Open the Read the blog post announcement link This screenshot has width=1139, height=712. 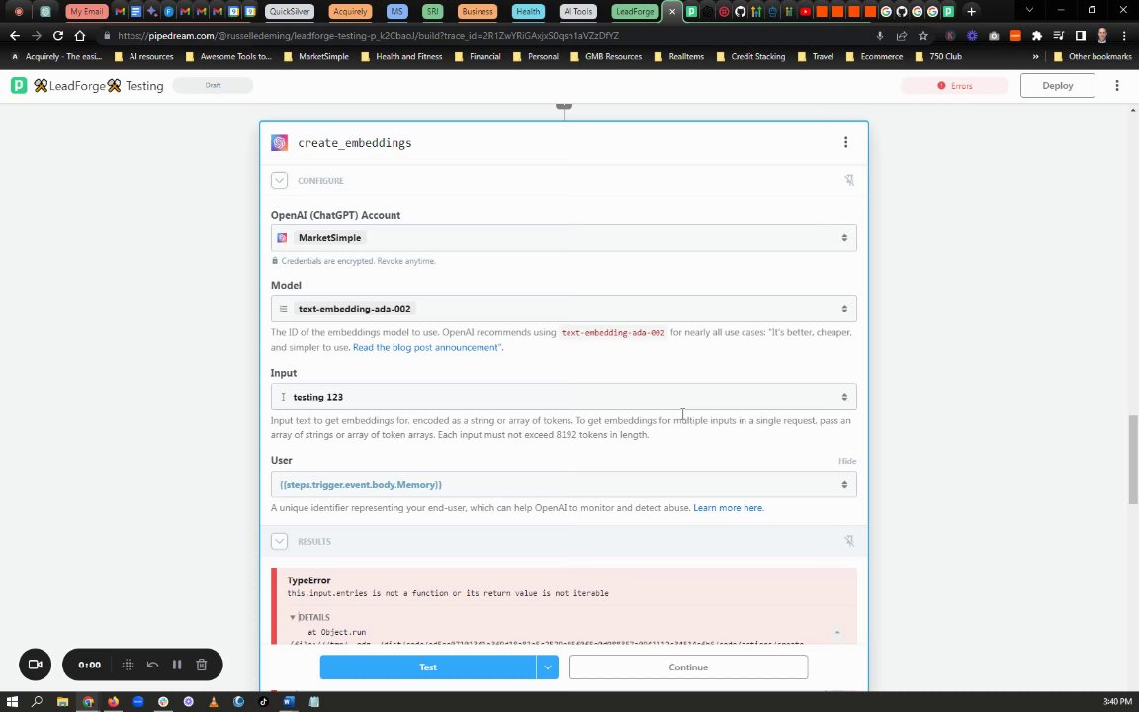tap(425, 347)
